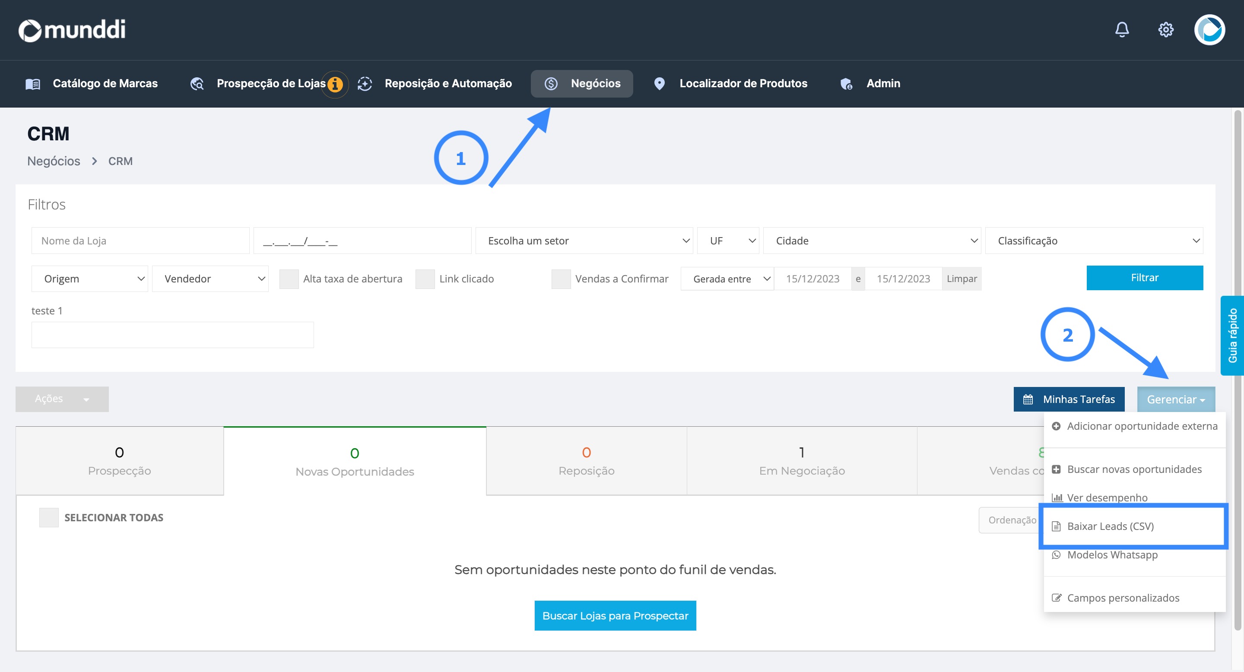The height and width of the screenshot is (672, 1244).
Task: Switch to the Novas Oportunidades tab
Action: click(x=355, y=462)
